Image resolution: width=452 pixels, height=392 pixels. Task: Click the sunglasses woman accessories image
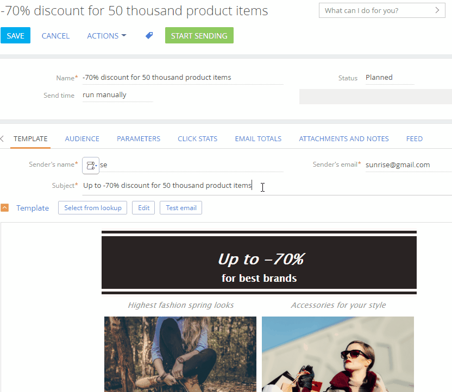[338, 355]
